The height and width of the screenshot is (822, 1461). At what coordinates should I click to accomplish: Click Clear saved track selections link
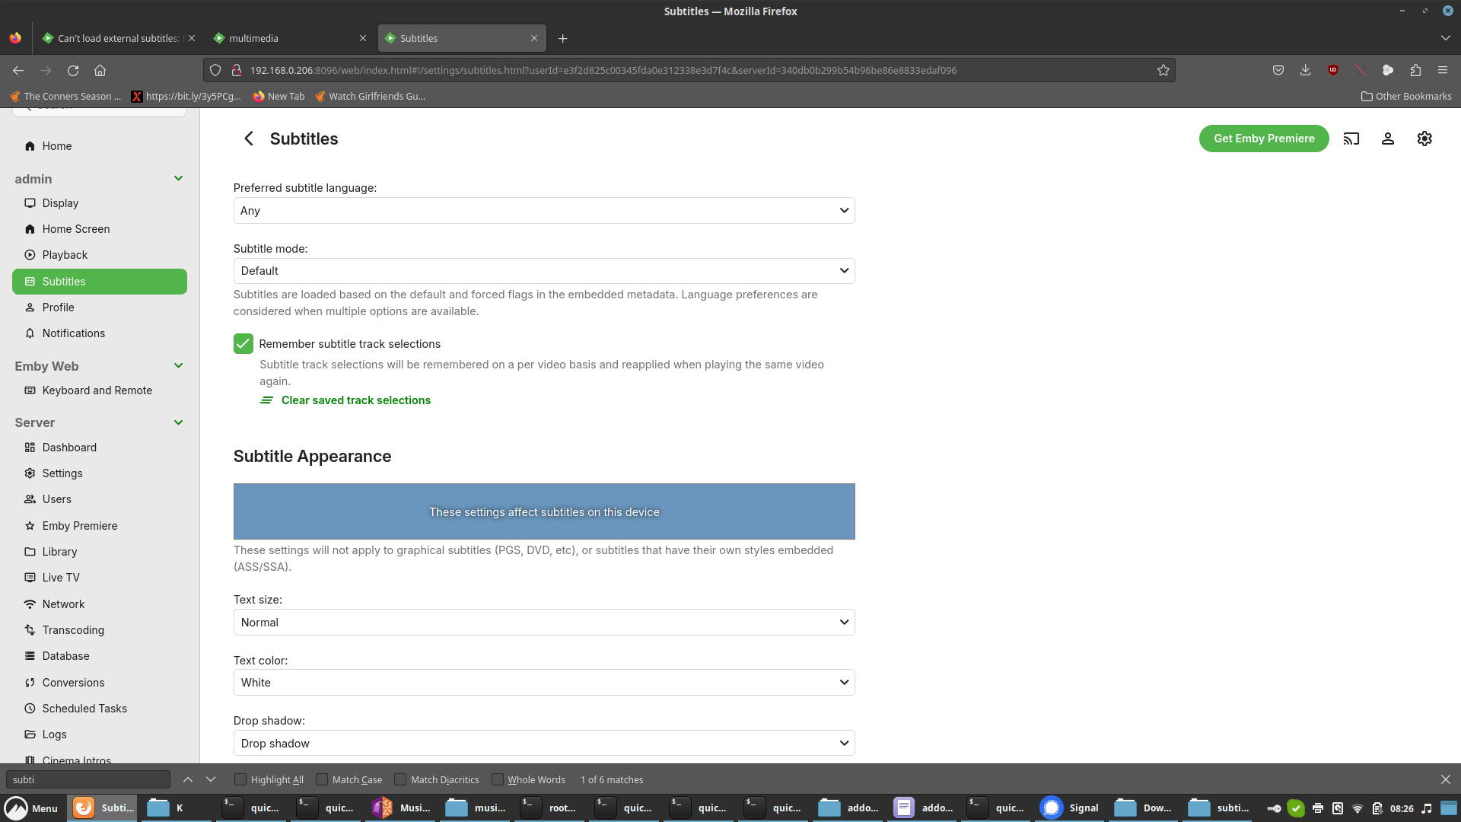click(x=355, y=400)
